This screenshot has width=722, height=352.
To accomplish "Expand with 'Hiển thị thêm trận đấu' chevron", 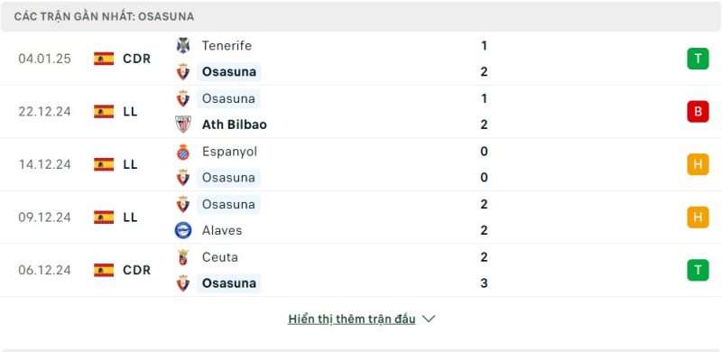I will click(429, 319).
